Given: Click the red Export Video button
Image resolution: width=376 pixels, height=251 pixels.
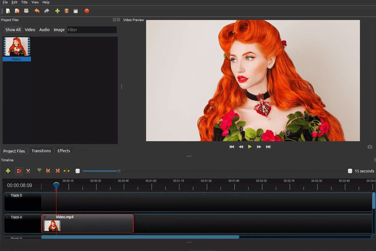Looking at the screenshot, I should 87,11.
